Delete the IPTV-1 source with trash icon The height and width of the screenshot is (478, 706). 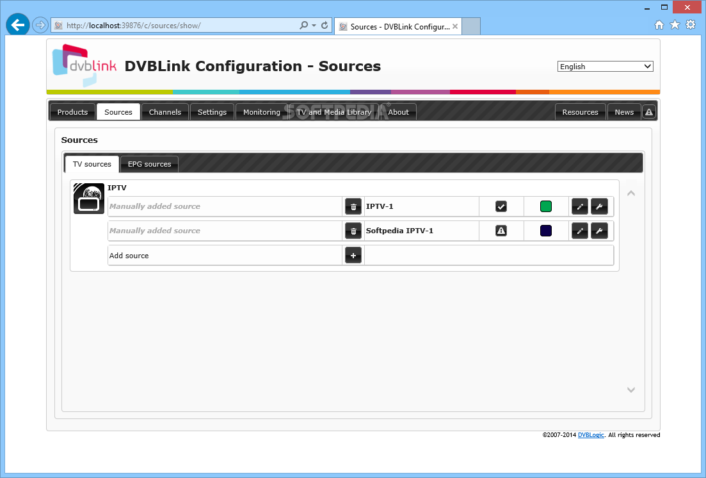click(x=353, y=206)
